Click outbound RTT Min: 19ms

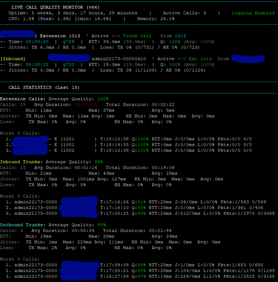tap(38, 236)
